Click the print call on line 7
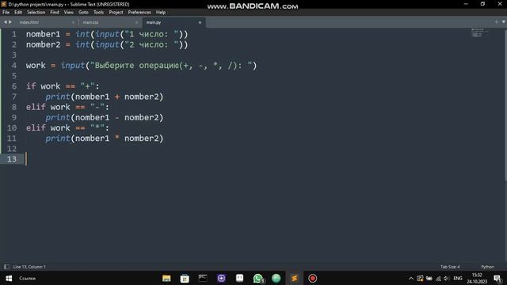507x285 pixels. (x=58, y=97)
